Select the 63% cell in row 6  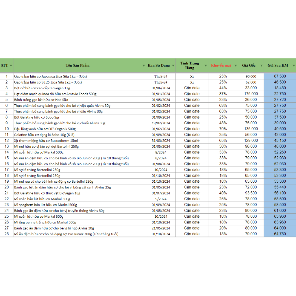(x=223, y=106)
